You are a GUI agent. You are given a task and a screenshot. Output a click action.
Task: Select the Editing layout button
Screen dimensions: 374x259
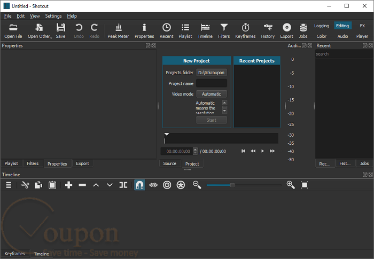pyautogui.click(x=342, y=26)
